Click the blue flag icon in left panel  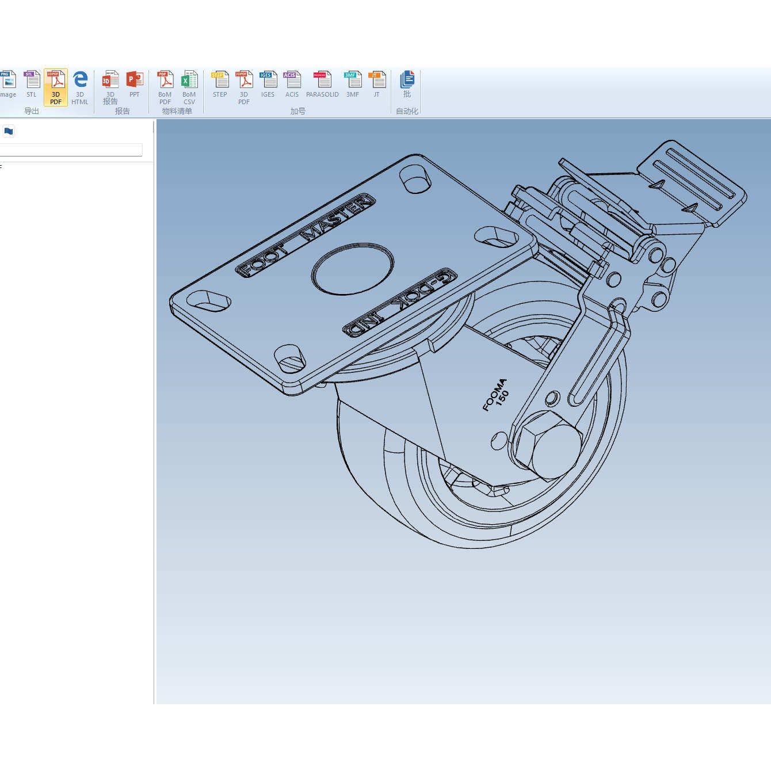(x=9, y=131)
